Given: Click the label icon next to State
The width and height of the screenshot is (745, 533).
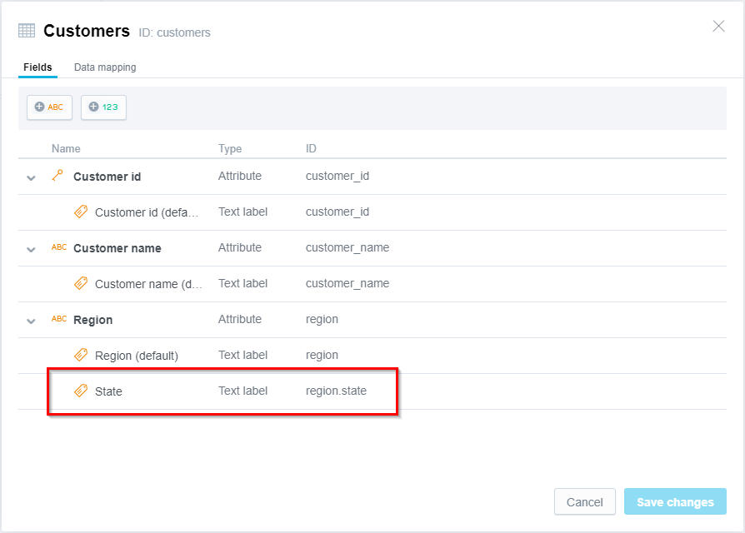Looking at the screenshot, I should pyautogui.click(x=80, y=391).
